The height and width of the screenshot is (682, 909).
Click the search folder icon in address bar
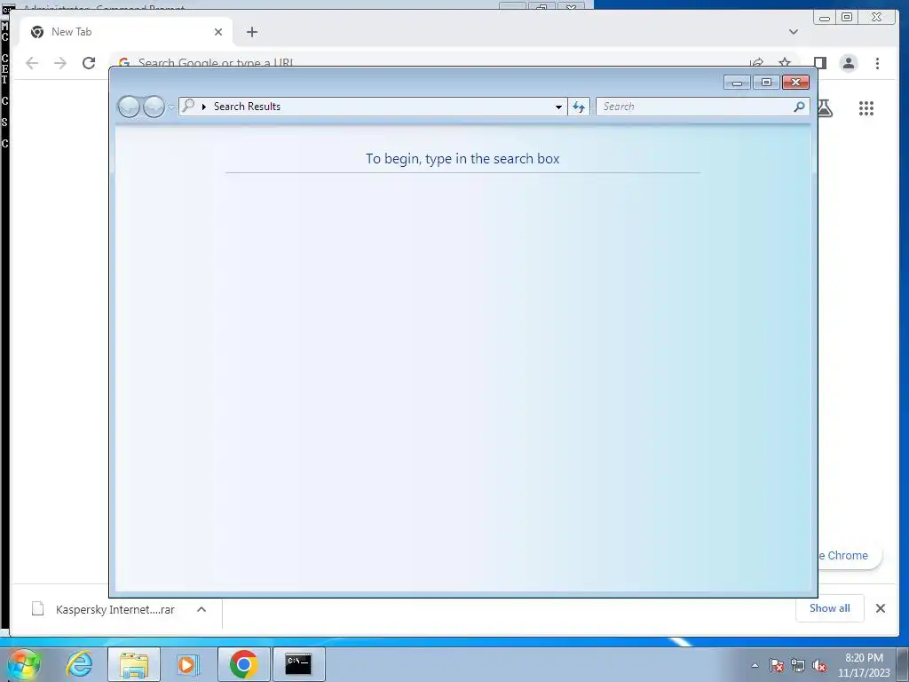[188, 106]
